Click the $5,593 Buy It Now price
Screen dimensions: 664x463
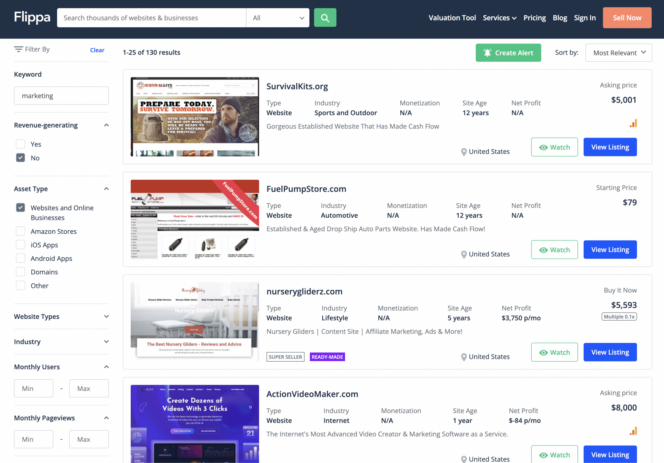[624, 305]
